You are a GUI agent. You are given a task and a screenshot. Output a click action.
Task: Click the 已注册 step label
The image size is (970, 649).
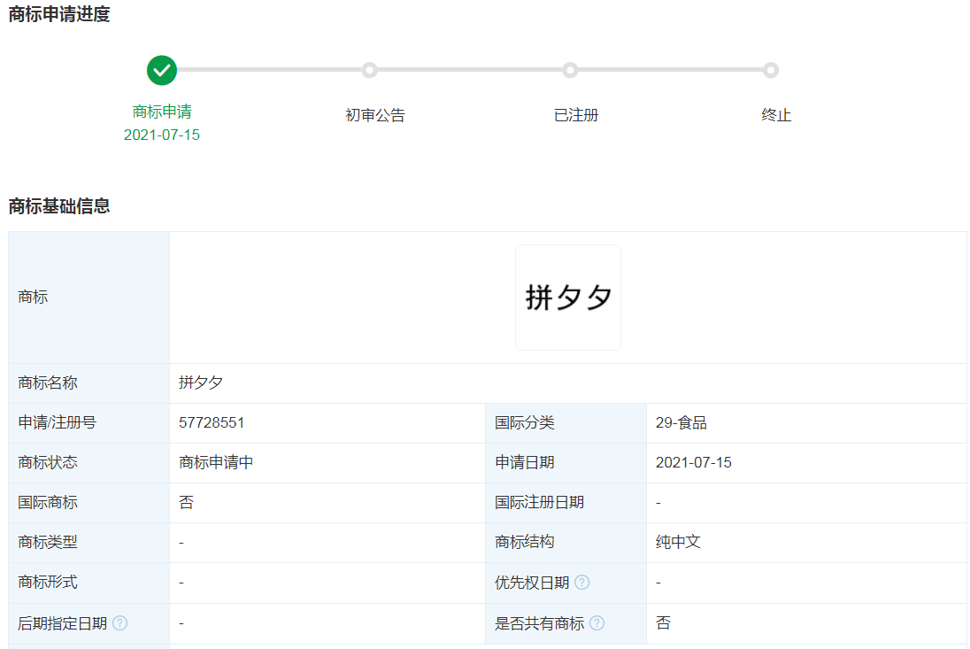(576, 115)
